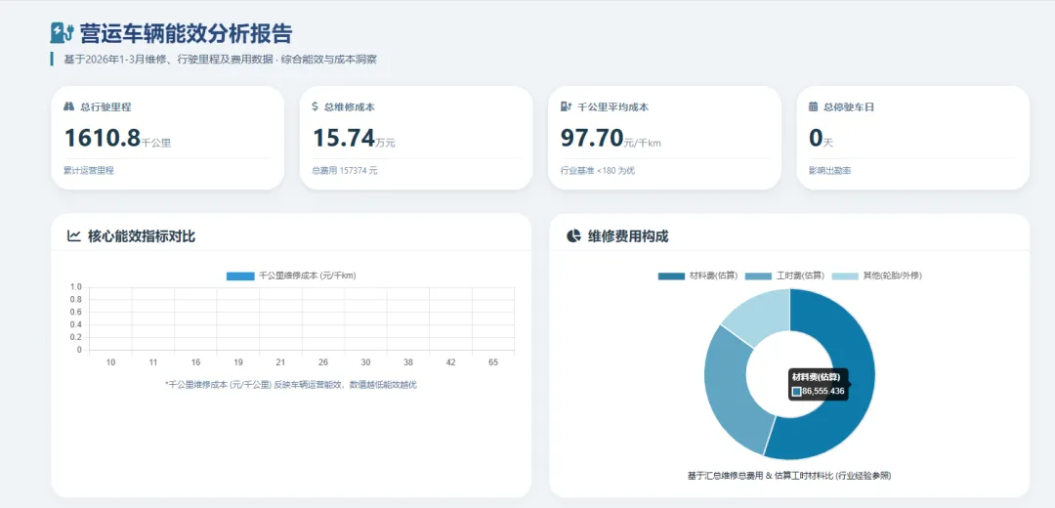Toggle the 其他(轮胎/外修) legend entry
This screenshot has width=1055, height=508.
click(876, 275)
